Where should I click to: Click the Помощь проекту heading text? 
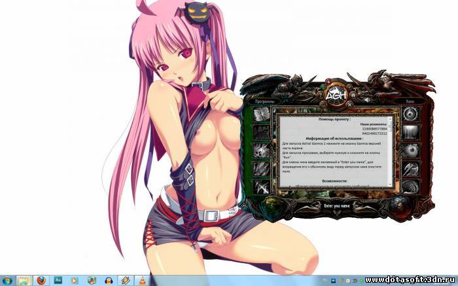pyautogui.click(x=334, y=119)
